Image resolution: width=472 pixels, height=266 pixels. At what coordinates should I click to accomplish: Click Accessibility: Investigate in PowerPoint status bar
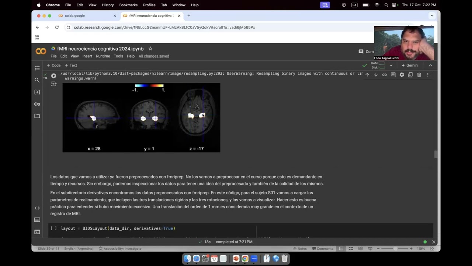120,249
